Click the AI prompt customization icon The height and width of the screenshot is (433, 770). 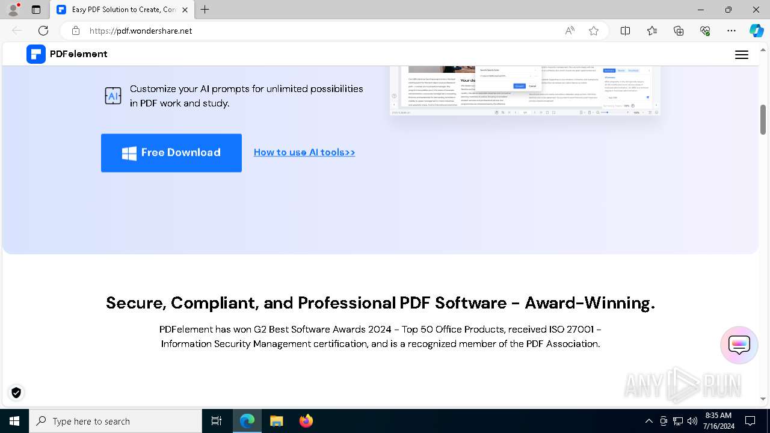pyautogui.click(x=113, y=96)
